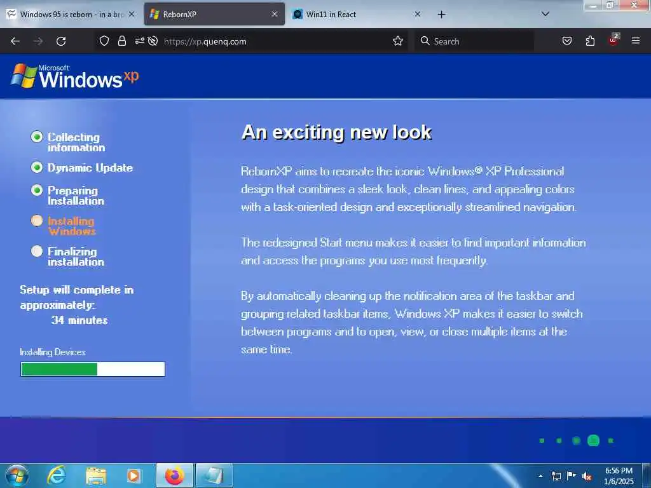Close the Win11 in React tab
This screenshot has height=488, width=651.
(x=417, y=14)
